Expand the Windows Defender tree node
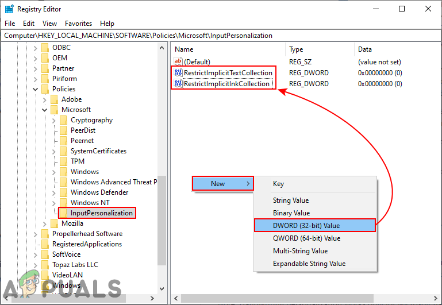This screenshot has width=442, height=305. tap(54, 193)
